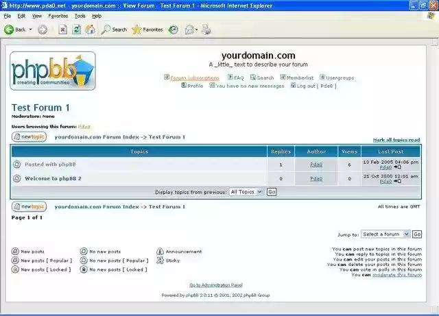Click Go to Administration Panel link
This screenshot has width=439, height=316.
point(216,285)
